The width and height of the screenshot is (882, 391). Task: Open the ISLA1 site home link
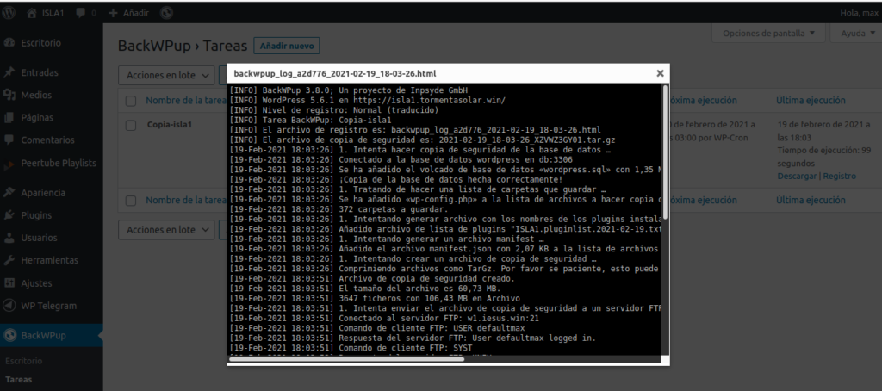47,13
